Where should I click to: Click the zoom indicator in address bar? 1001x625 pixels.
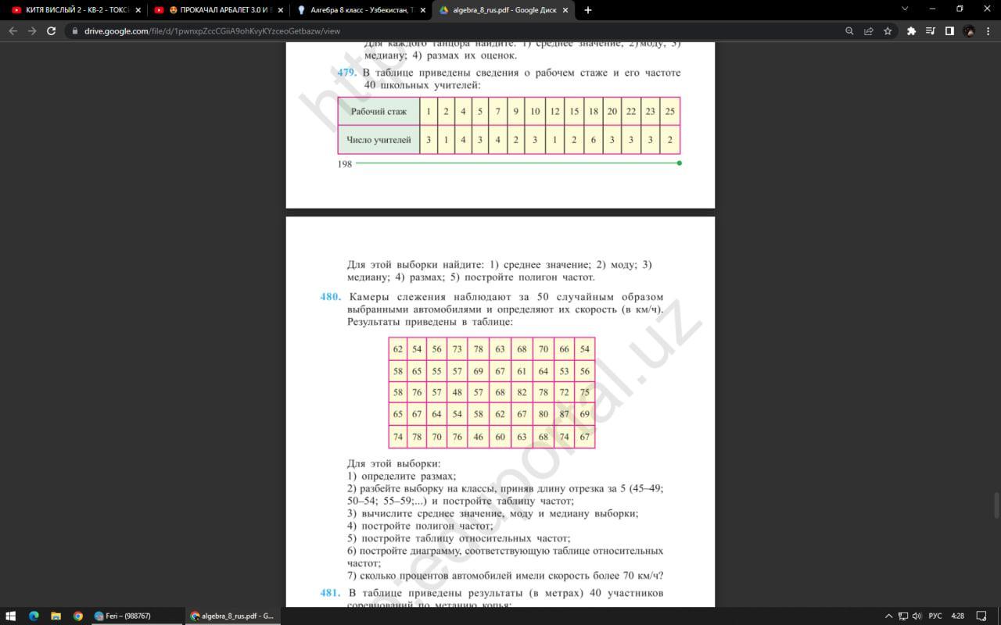click(x=849, y=31)
